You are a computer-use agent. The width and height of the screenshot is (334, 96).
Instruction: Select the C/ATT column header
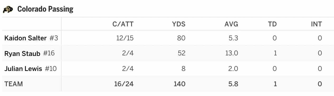point(123,24)
